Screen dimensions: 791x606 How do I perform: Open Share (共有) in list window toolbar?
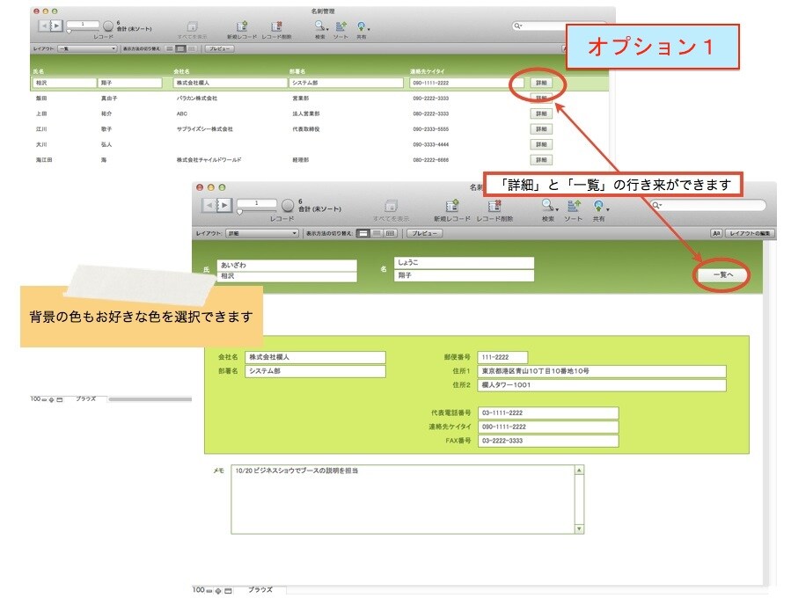pos(362,29)
